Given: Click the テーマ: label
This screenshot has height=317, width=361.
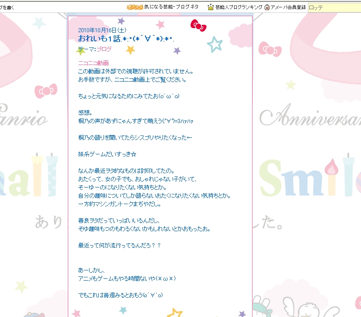Looking at the screenshot, I should tap(87, 49).
